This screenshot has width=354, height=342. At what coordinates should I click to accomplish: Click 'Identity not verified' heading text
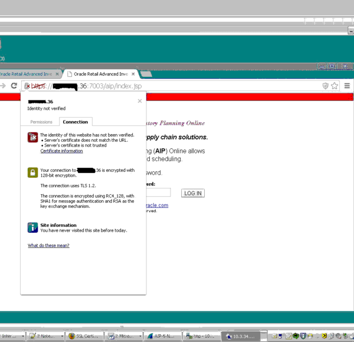(x=46, y=109)
